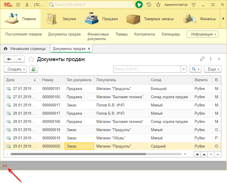Image resolution: width=227 pixels, height=183 pixels.
Task: Click the green notification center icon
Action: [x=139, y=5]
